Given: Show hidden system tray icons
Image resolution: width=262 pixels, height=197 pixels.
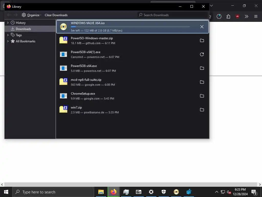Looking at the screenshot, I should (216, 192).
